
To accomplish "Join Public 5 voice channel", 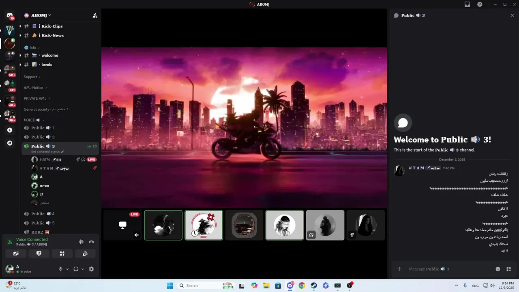I will click(60, 223).
